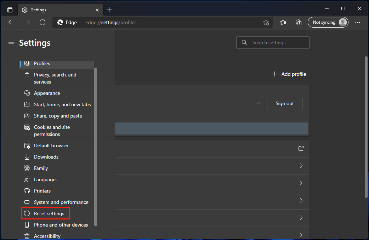Image resolution: width=369 pixels, height=240 pixels.
Task: Sign out of the current profile
Action: pos(284,103)
